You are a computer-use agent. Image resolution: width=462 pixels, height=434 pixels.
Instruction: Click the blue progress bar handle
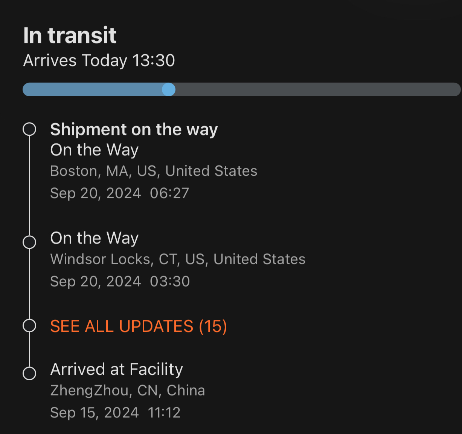pos(169,89)
